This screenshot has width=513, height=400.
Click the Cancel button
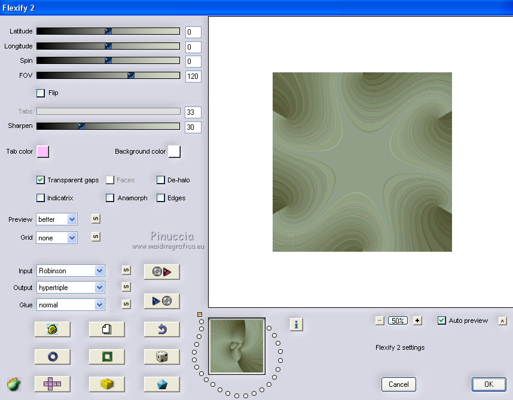pos(398,384)
